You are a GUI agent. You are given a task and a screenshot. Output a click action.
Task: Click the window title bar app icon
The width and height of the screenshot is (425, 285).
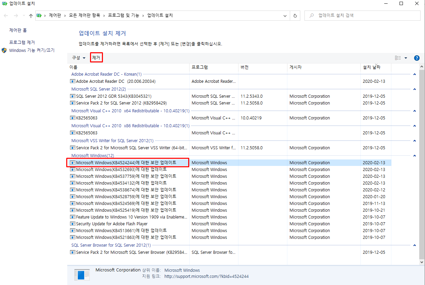point(4,4)
